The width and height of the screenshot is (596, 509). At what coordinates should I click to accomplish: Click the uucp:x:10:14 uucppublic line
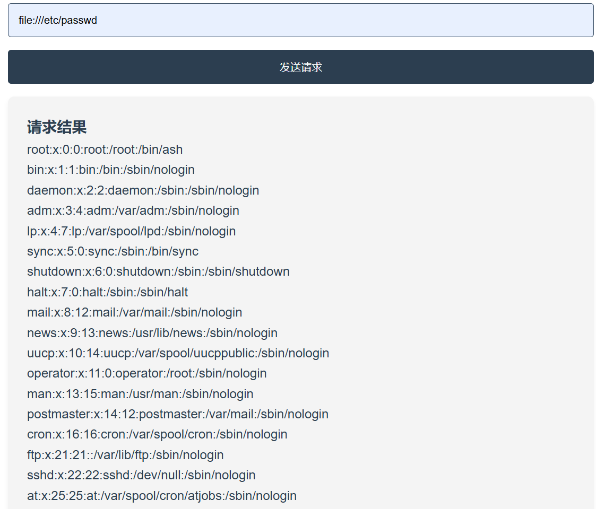178,353
